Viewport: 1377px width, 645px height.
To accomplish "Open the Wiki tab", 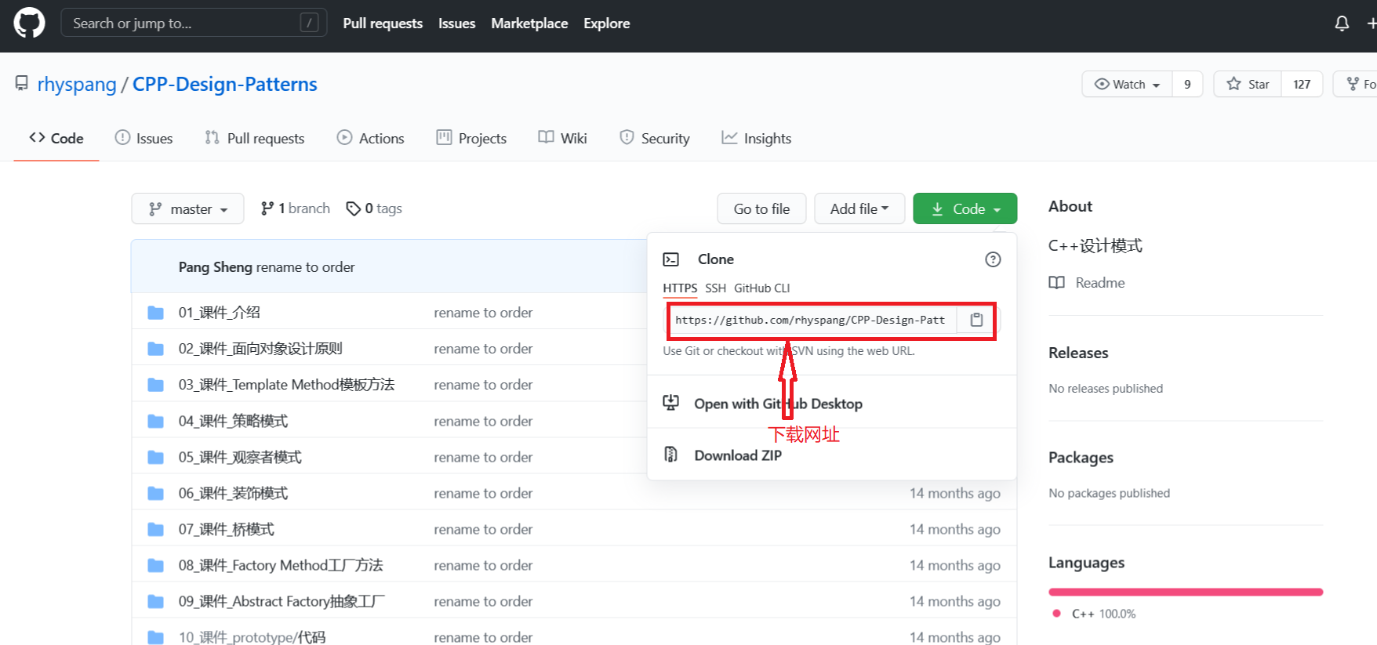I will 563,138.
